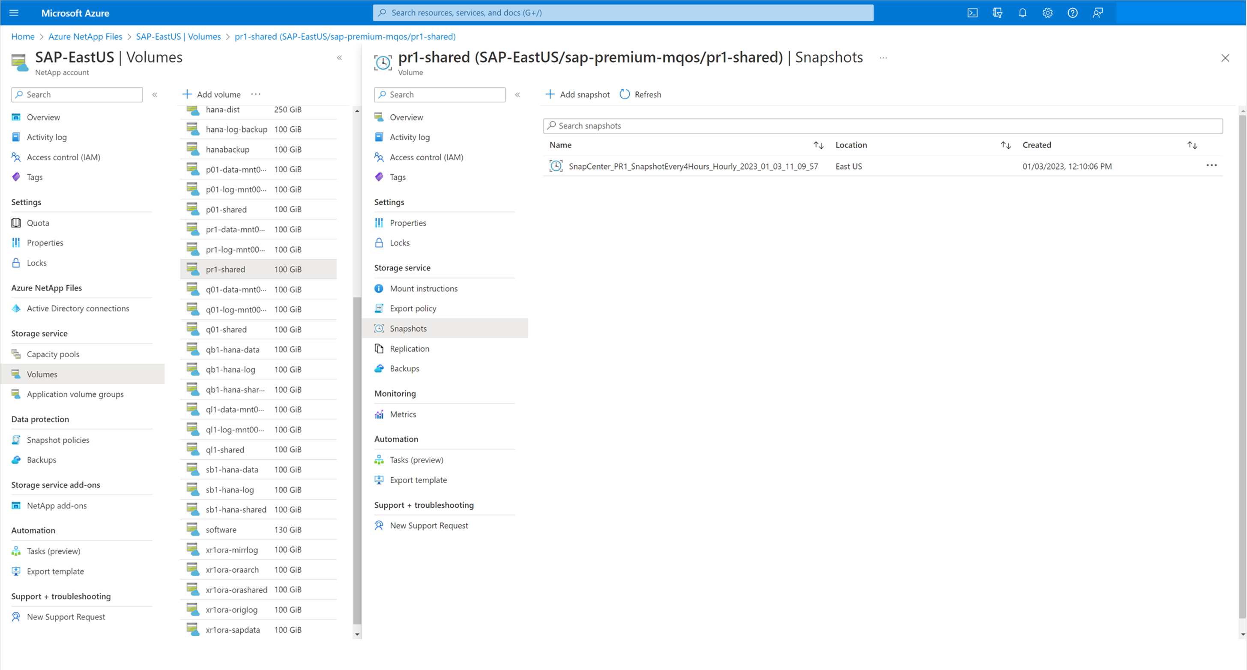Select Snapshot policies under Data protection
The image size is (1247, 670).
pos(57,440)
